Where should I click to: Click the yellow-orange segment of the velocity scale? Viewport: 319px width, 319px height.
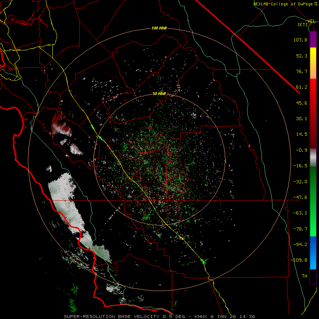313,63
